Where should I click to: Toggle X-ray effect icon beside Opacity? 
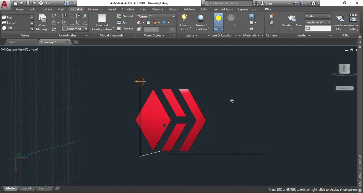pos(139,29)
